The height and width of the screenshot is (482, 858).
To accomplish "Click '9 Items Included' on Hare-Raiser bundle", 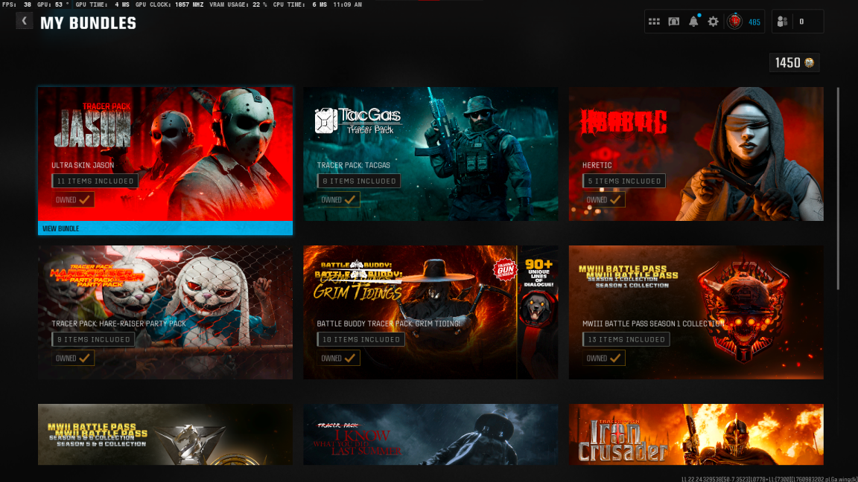I will 94,339.
